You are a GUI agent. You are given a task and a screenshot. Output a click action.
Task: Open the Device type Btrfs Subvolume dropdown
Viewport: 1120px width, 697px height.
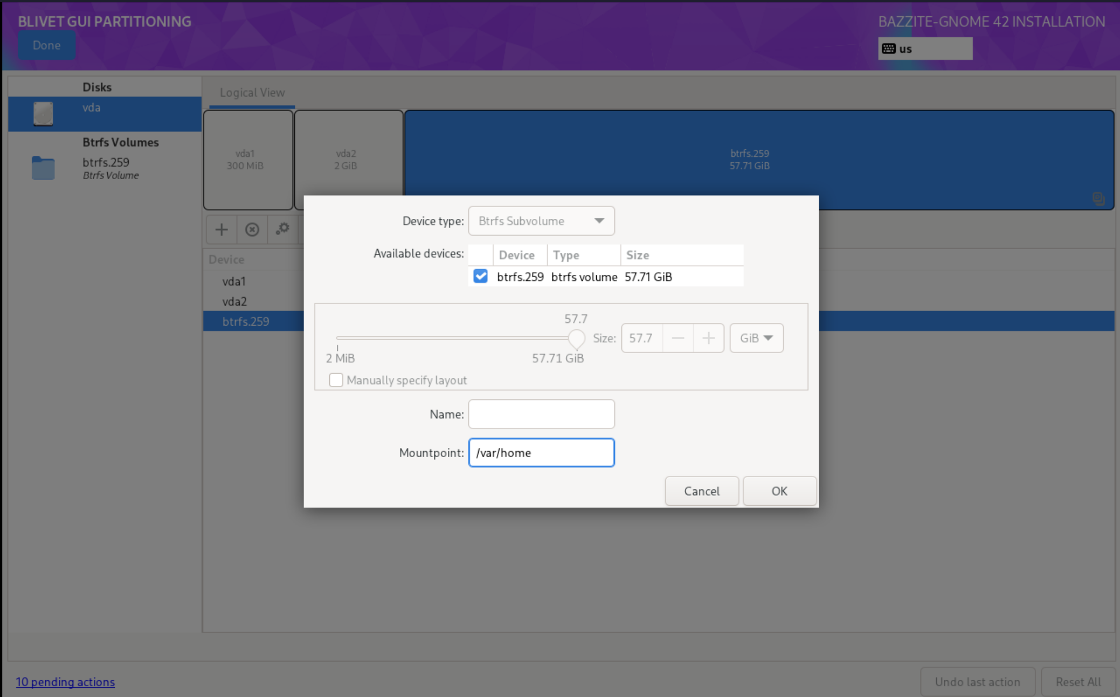tap(541, 221)
